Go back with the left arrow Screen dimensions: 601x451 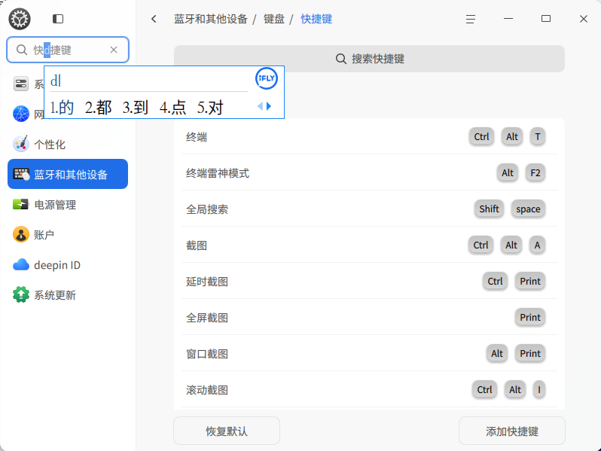tap(154, 19)
